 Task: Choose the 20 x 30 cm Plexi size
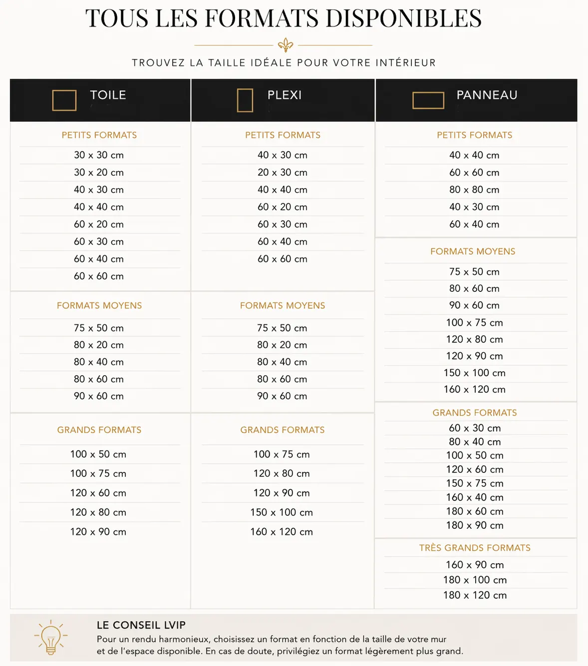point(283,173)
